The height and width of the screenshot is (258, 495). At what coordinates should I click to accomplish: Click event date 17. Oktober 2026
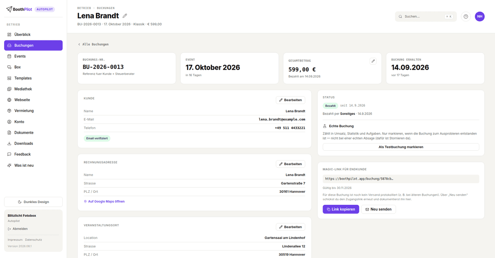point(213,67)
